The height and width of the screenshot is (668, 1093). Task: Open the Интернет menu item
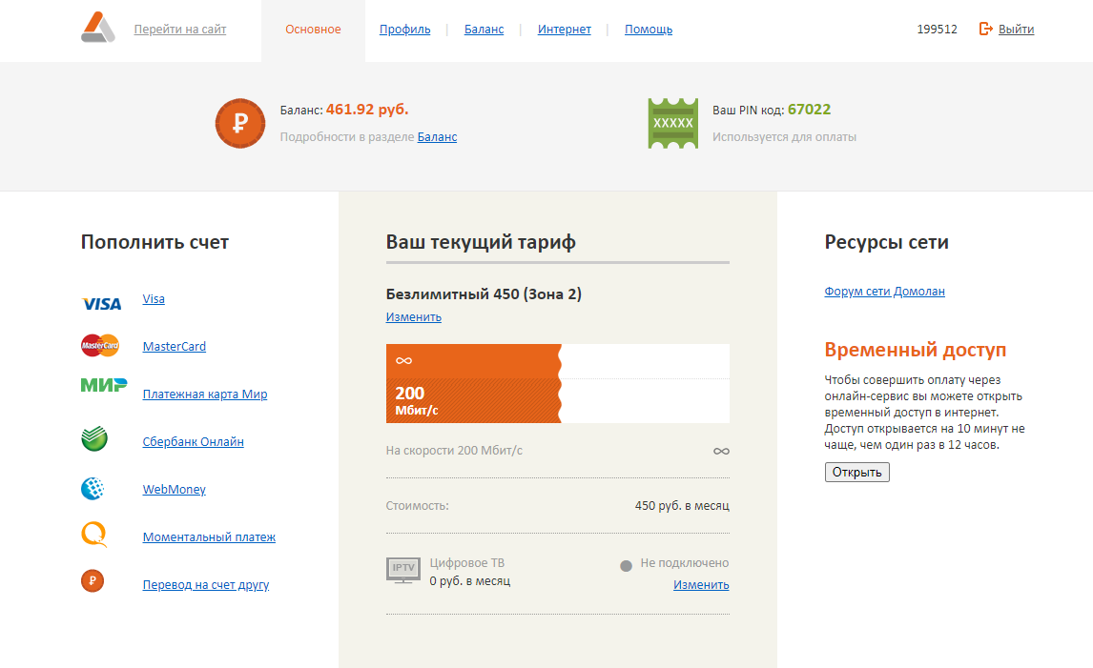[x=564, y=30]
